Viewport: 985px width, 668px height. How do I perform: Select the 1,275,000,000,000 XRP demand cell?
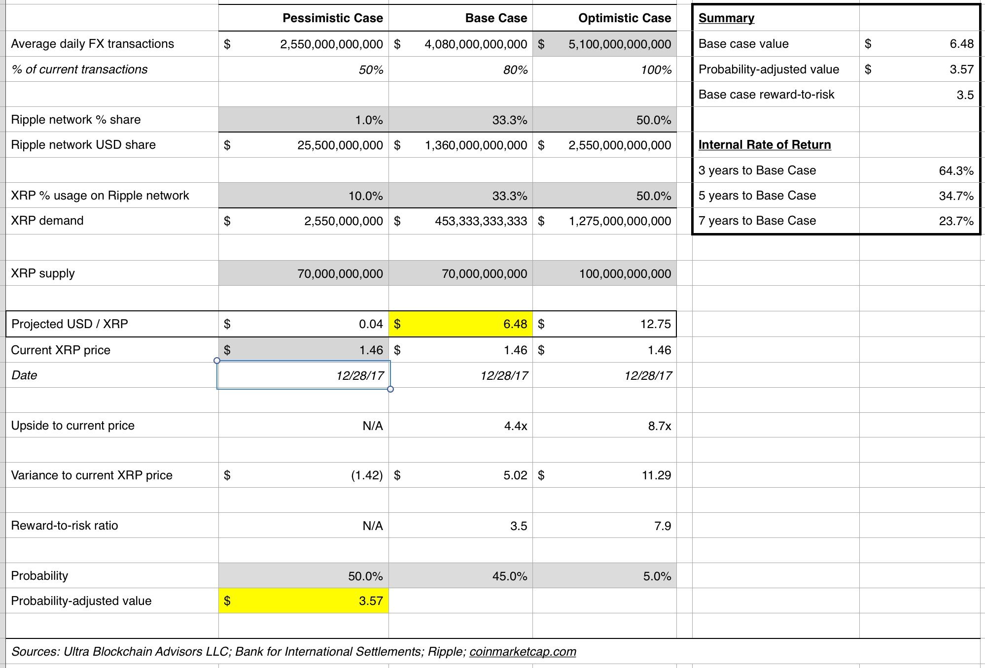[x=604, y=221]
